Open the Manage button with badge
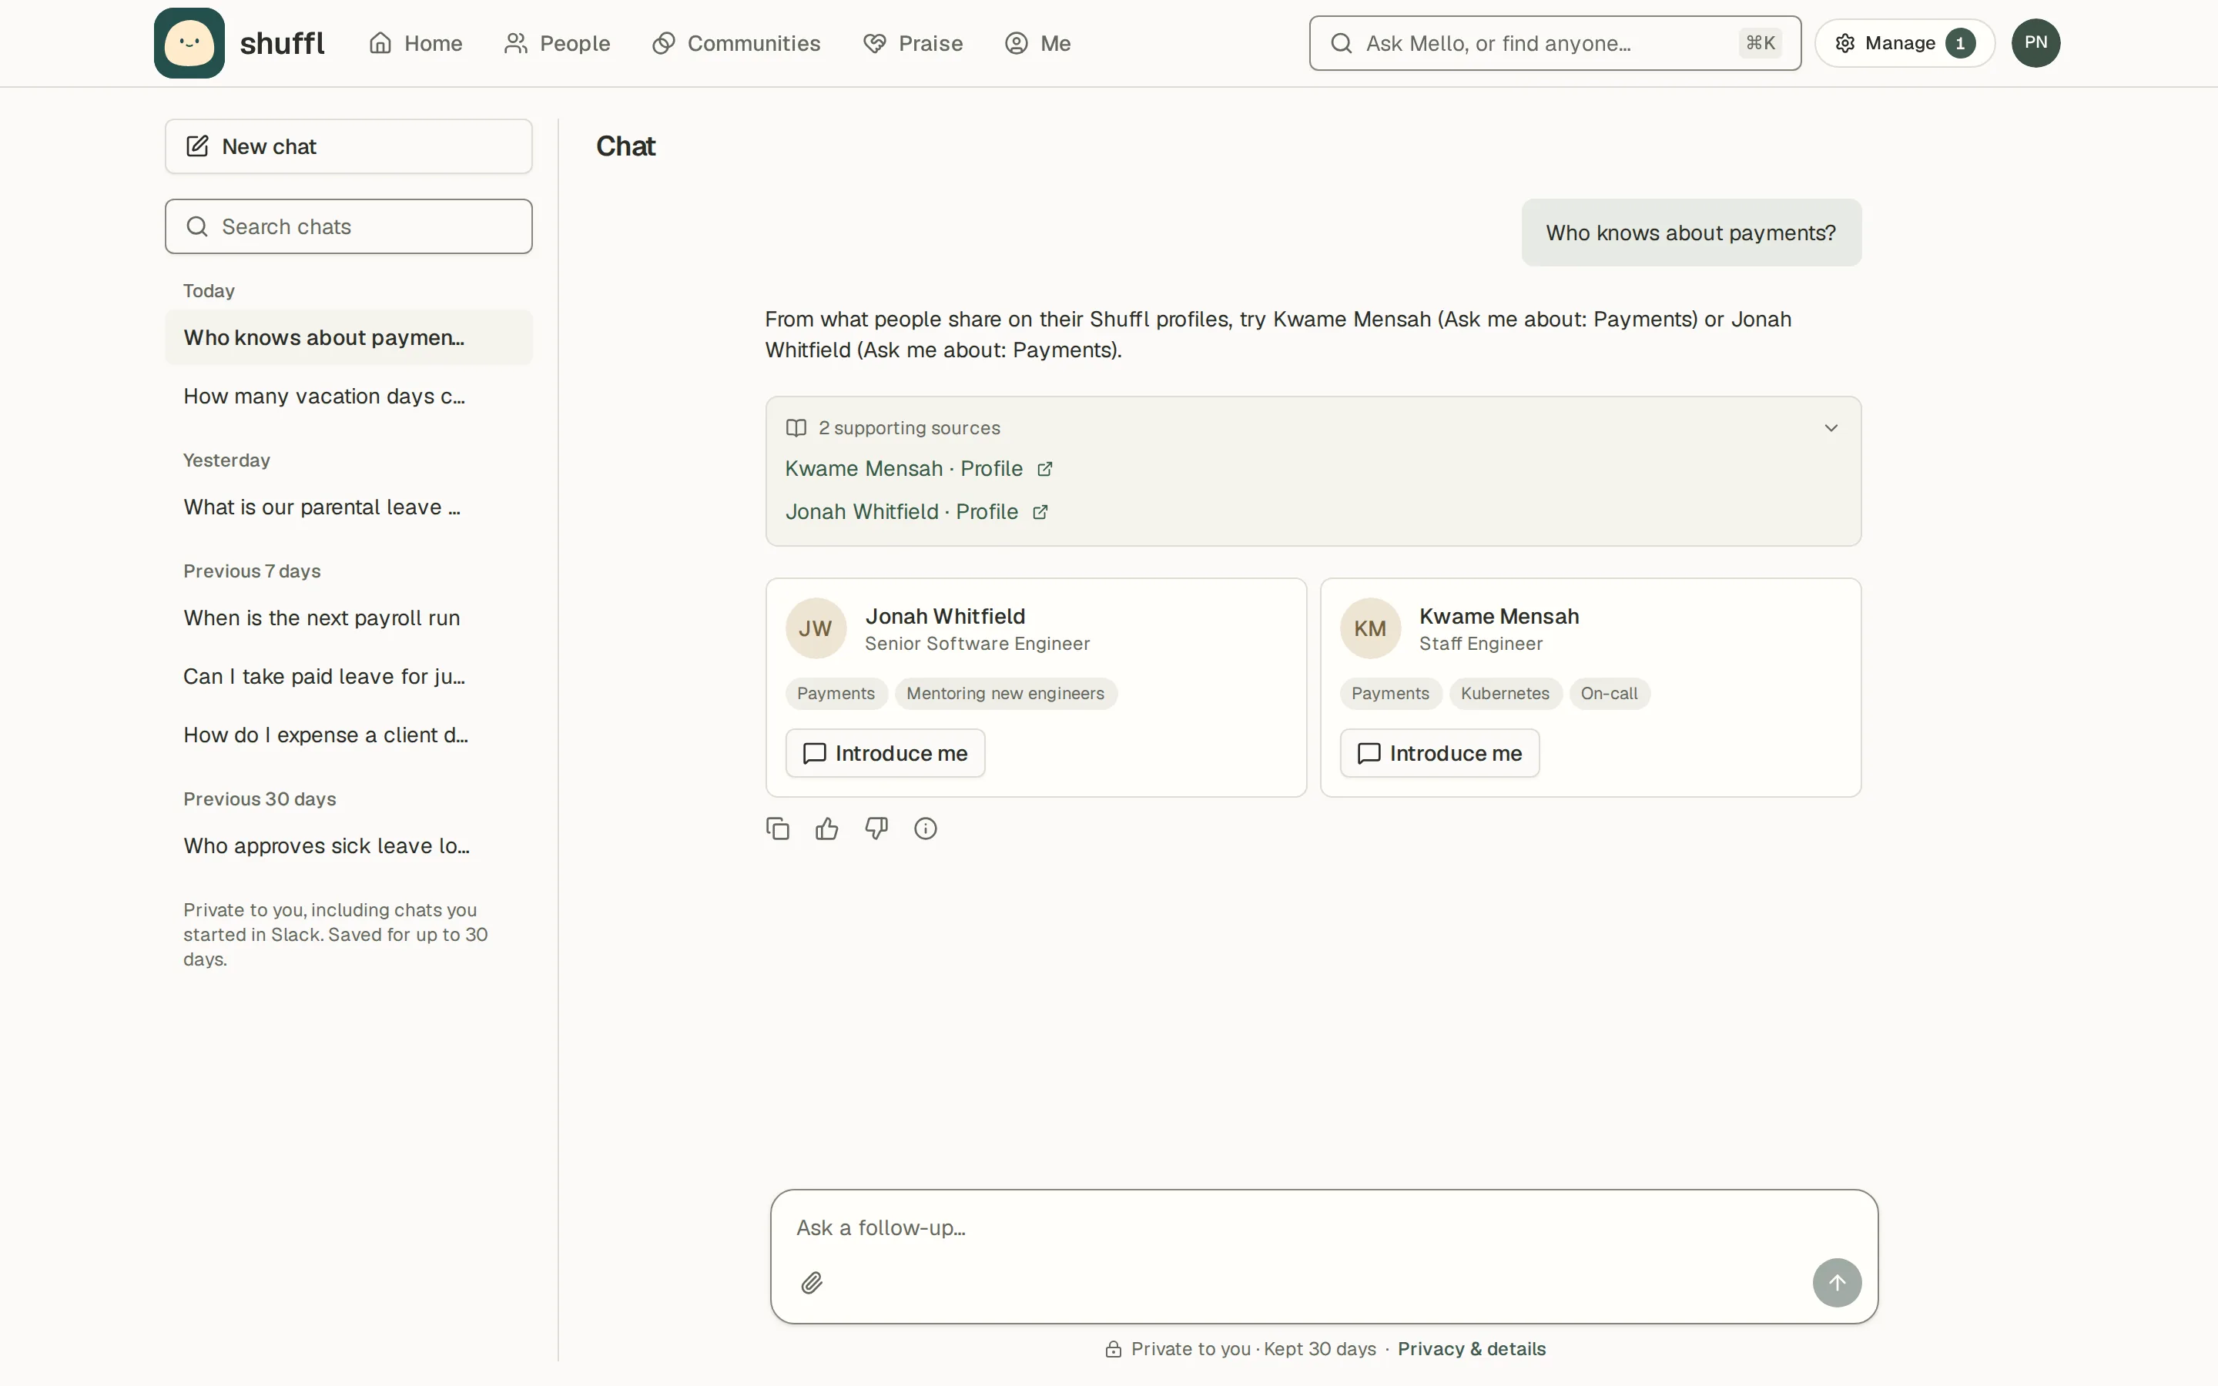The width and height of the screenshot is (2218, 1386). (1905, 43)
